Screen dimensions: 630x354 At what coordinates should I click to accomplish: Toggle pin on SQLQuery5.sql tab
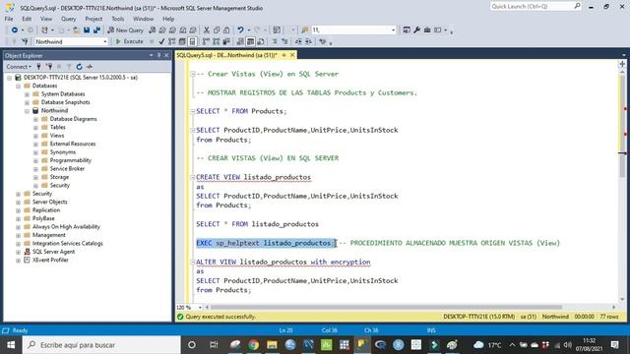tap(284, 55)
